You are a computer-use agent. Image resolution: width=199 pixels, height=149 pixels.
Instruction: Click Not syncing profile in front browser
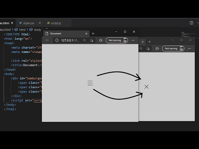117,40
